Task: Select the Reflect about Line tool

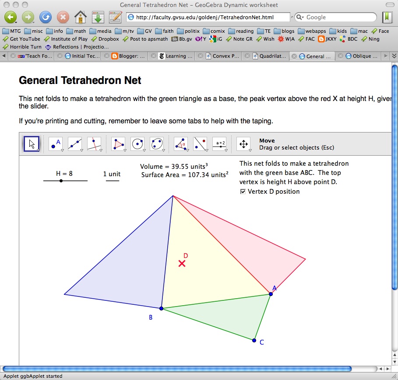Action: (200, 144)
